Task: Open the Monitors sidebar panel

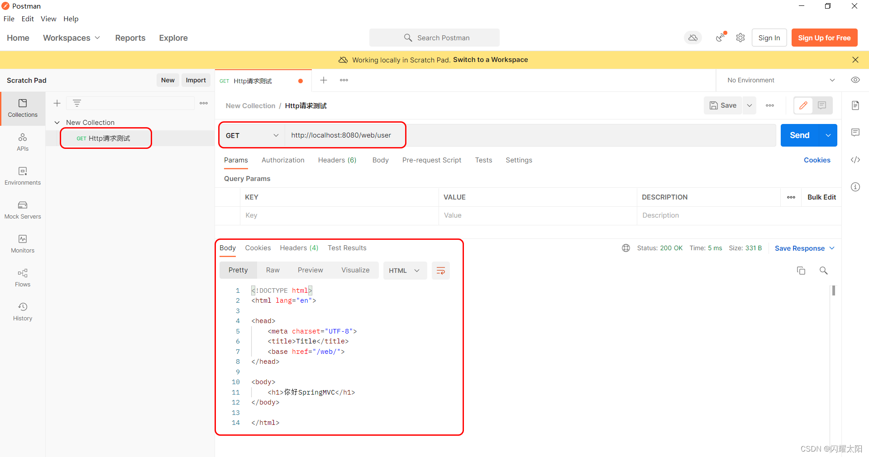Action: [x=23, y=244]
